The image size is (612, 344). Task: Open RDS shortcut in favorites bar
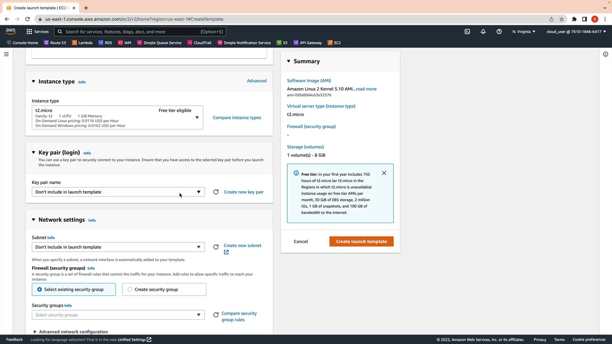(105, 43)
